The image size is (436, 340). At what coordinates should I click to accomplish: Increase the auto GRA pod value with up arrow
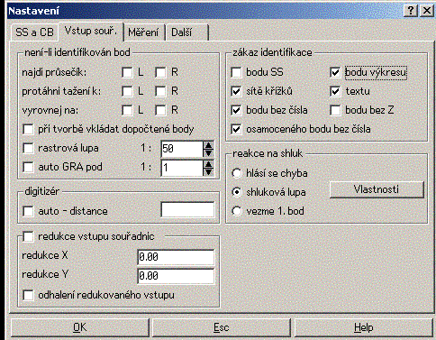208,164
